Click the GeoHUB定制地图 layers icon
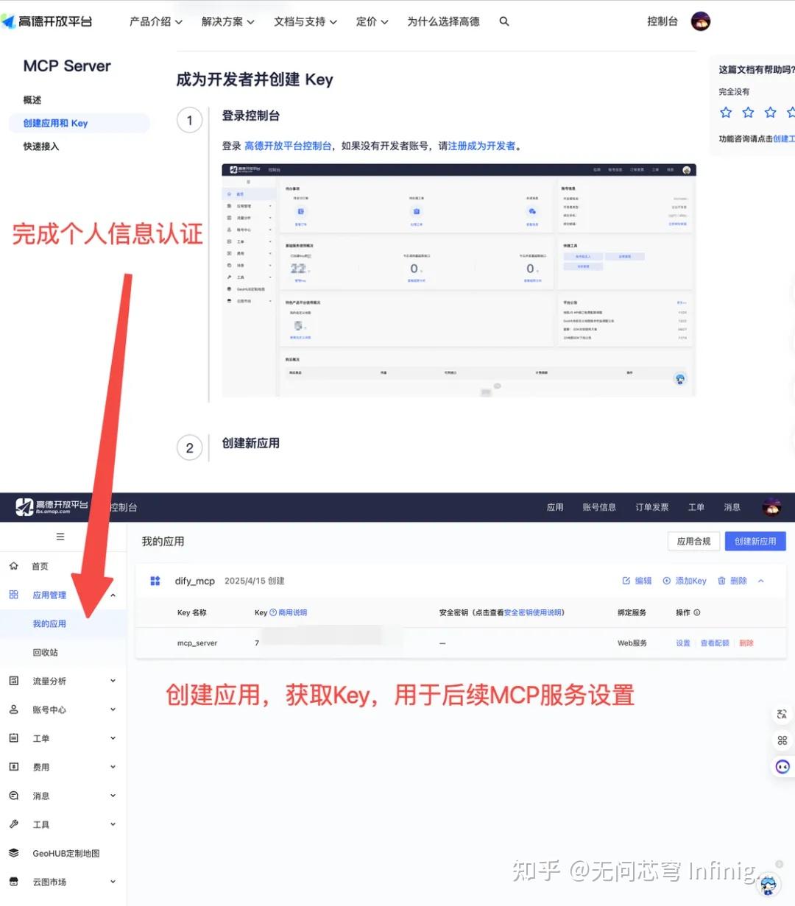The image size is (795, 906). [13, 853]
